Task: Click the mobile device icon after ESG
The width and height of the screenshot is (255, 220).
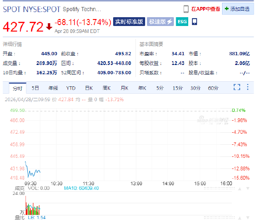Action: click(195, 21)
